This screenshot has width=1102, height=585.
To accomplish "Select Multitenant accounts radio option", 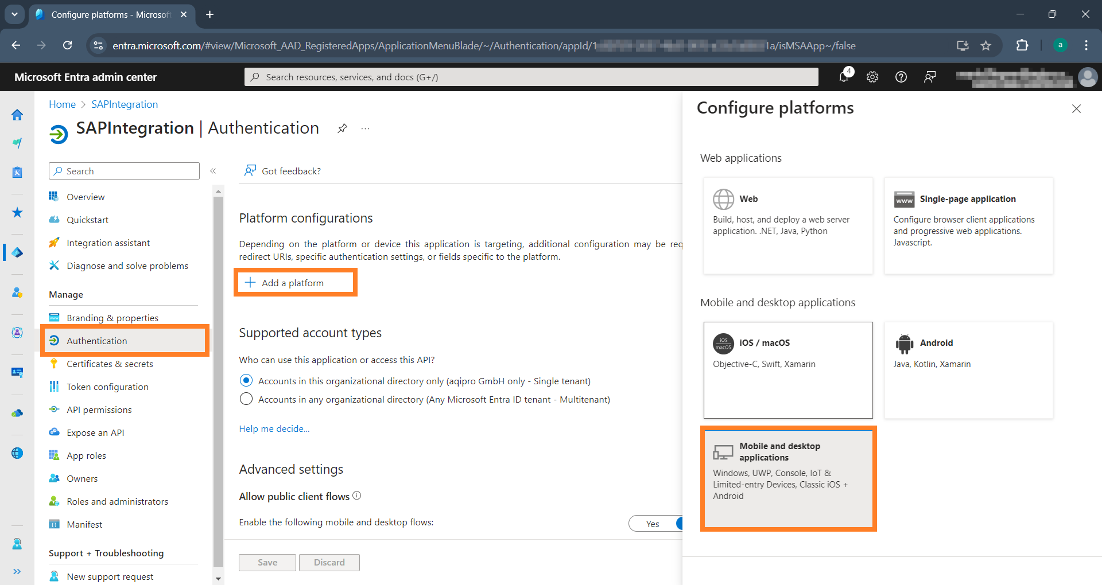I will coord(246,399).
